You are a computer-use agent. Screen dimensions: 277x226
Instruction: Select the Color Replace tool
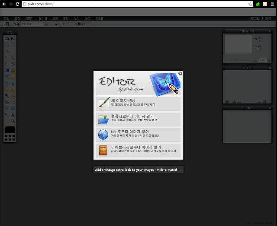click(x=7, y=76)
